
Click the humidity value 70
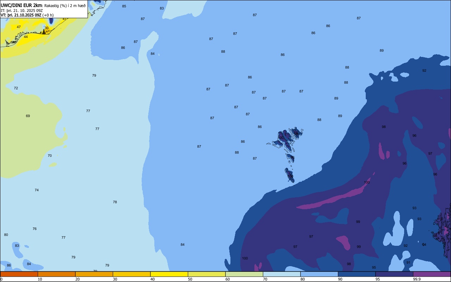[x=50, y=156]
